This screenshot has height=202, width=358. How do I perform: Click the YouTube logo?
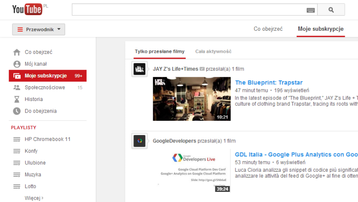coord(27,9)
